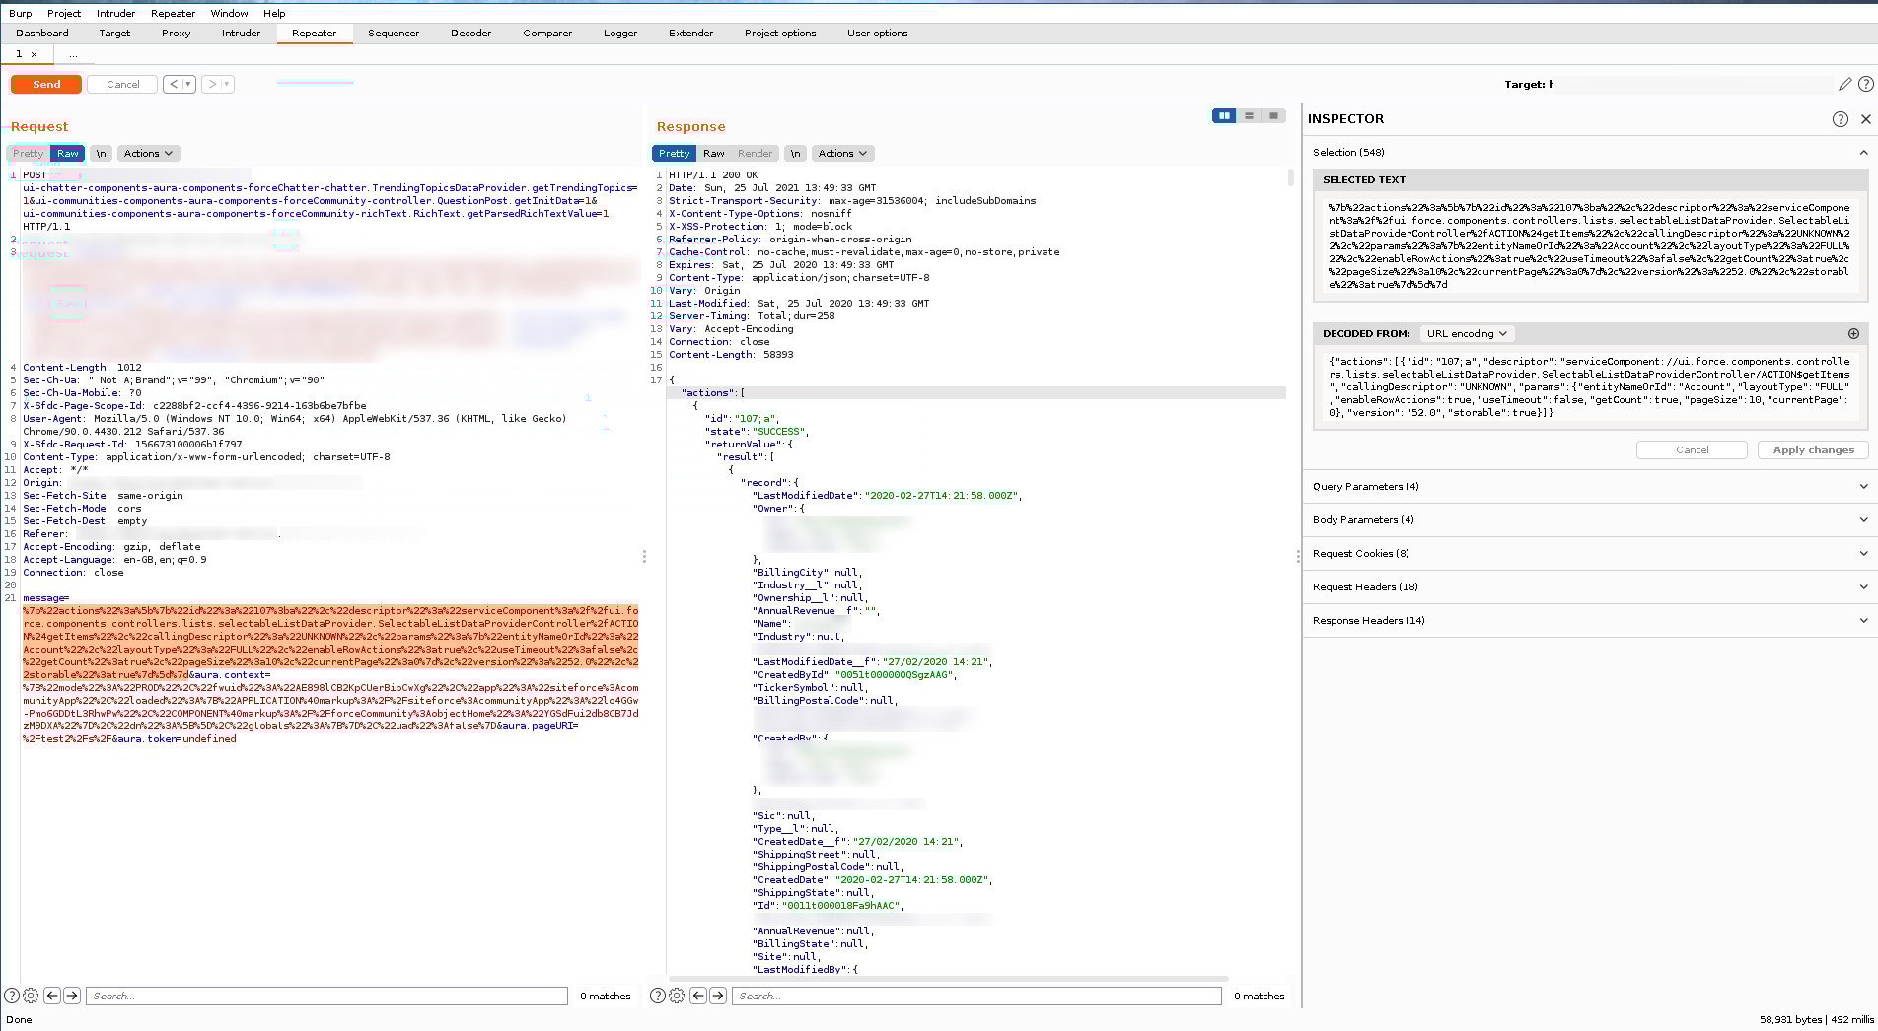Jump to previous match in request search
The width and height of the screenshot is (1878, 1031).
coord(52,996)
